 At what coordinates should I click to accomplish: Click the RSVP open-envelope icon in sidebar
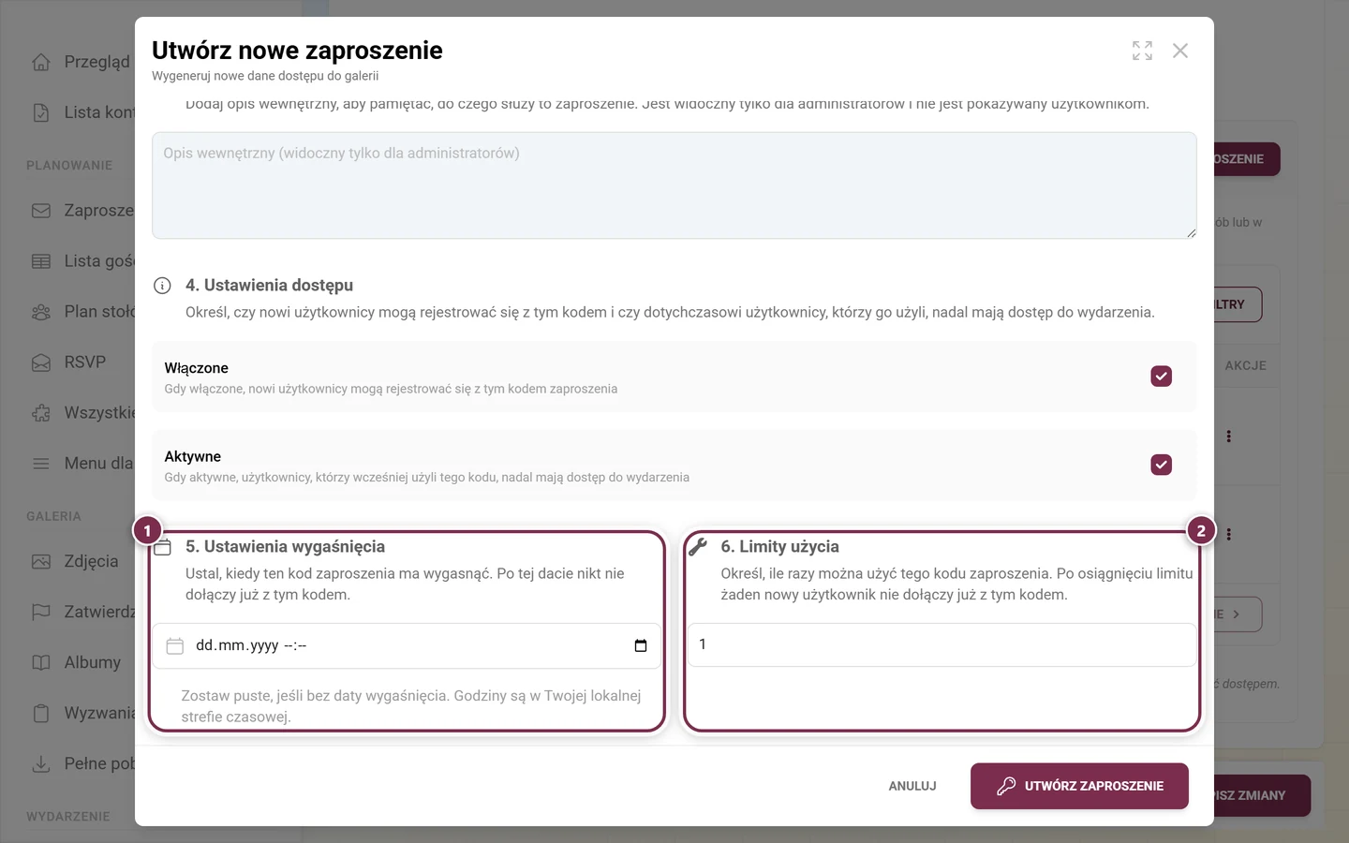click(x=41, y=362)
